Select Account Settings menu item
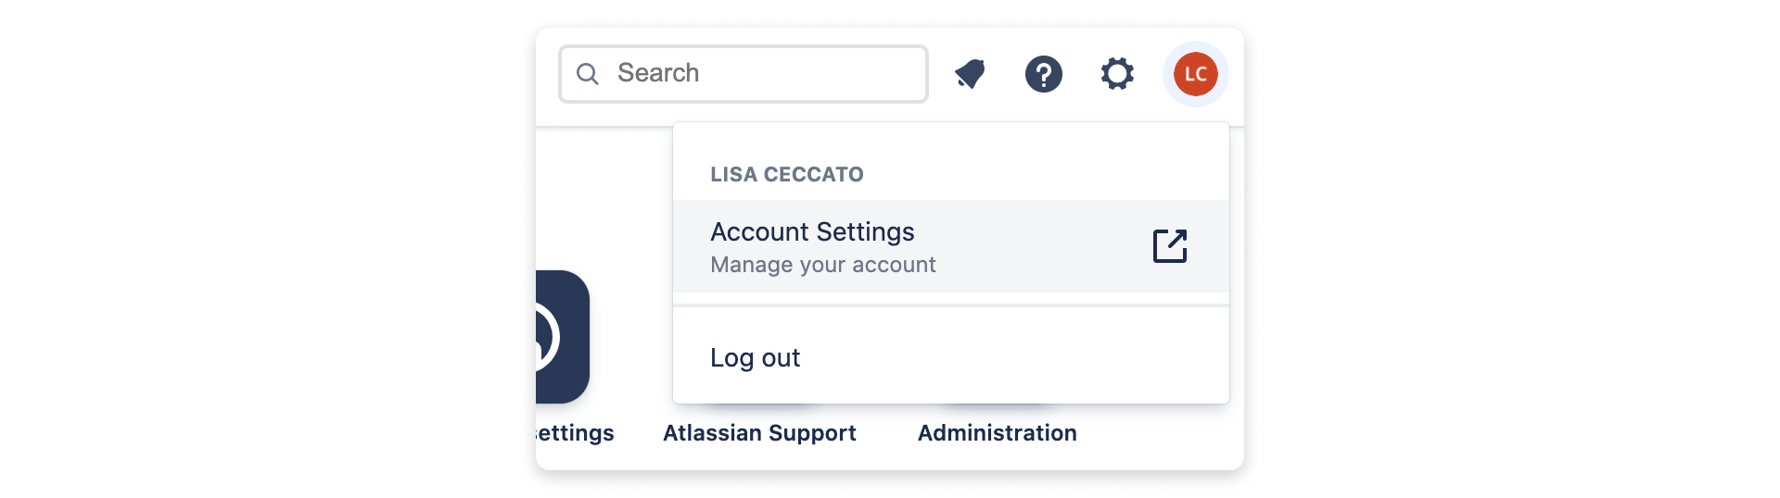This screenshot has width=1780, height=498. click(x=951, y=246)
